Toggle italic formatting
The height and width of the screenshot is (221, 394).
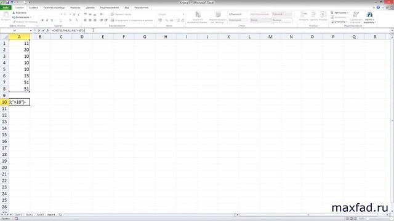click(47, 20)
